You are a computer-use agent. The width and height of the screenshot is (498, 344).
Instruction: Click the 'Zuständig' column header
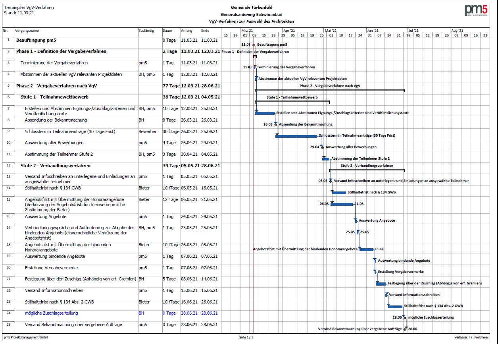tap(146, 31)
